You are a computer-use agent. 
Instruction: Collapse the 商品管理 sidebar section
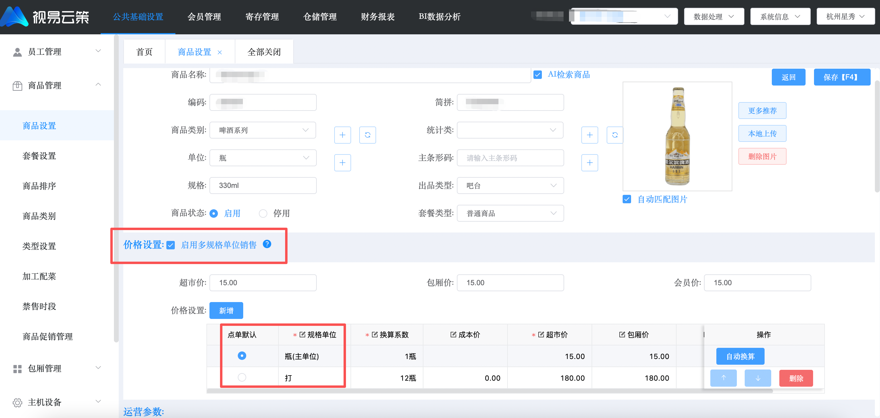coord(98,84)
